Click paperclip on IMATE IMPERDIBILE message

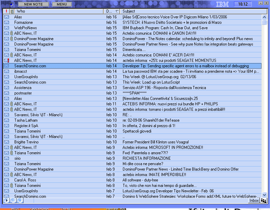pyautogui.click(x=12, y=175)
